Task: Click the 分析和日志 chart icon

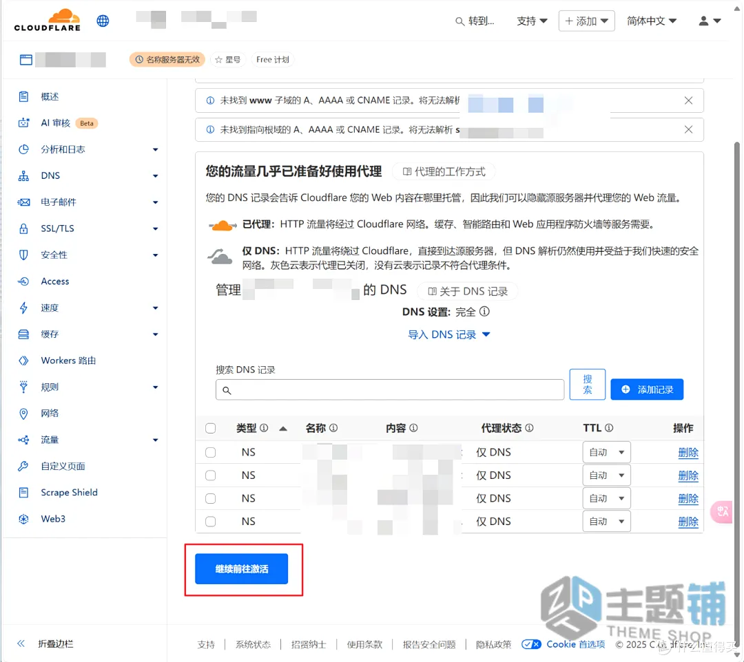Action: [23, 149]
